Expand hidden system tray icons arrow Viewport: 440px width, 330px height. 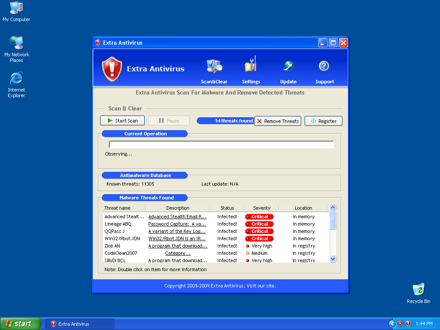(x=392, y=324)
